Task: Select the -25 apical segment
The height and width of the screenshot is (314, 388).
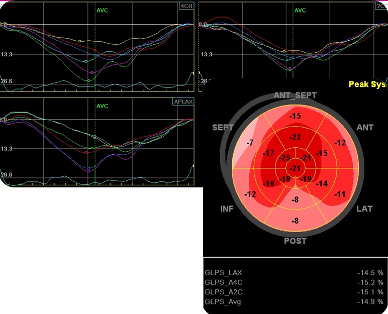Action: pos(285,159)
